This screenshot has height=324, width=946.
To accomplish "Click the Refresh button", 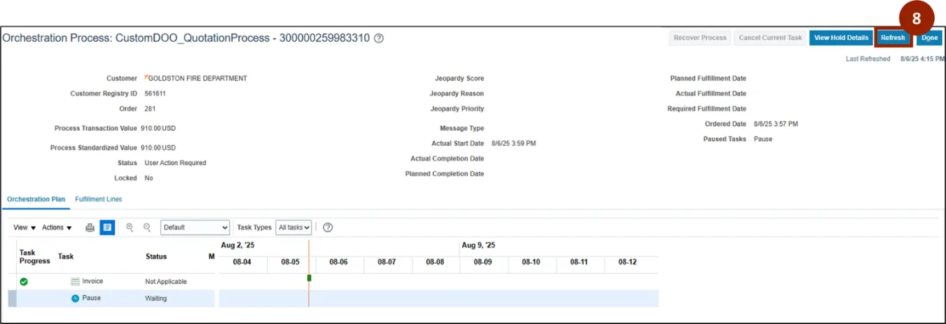I will (x=893, y=38).
